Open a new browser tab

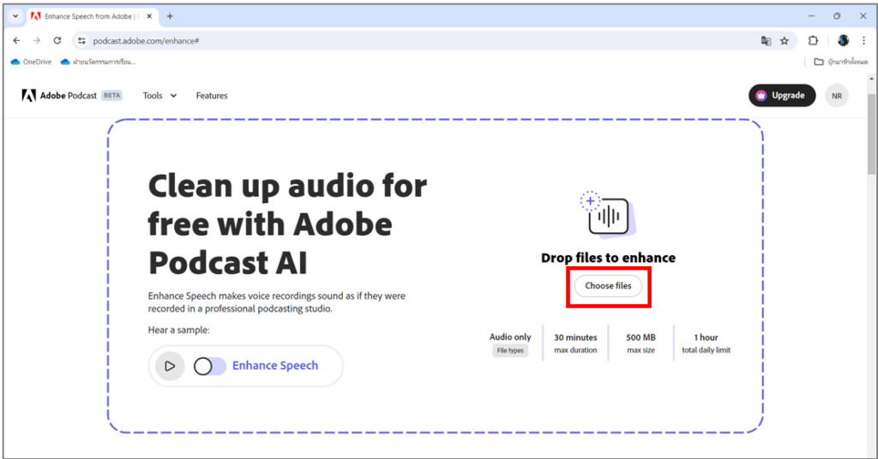(170, 16)
